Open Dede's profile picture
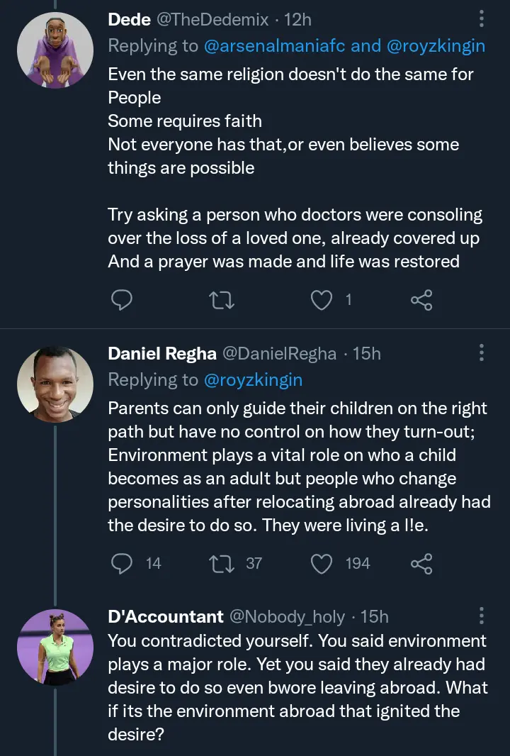The height and width of the screenshot is (756, 510). pos(55,50)
